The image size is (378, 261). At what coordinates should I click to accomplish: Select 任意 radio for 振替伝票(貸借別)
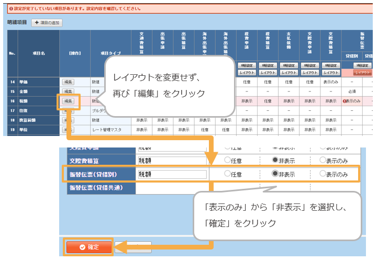coord(227,174)
